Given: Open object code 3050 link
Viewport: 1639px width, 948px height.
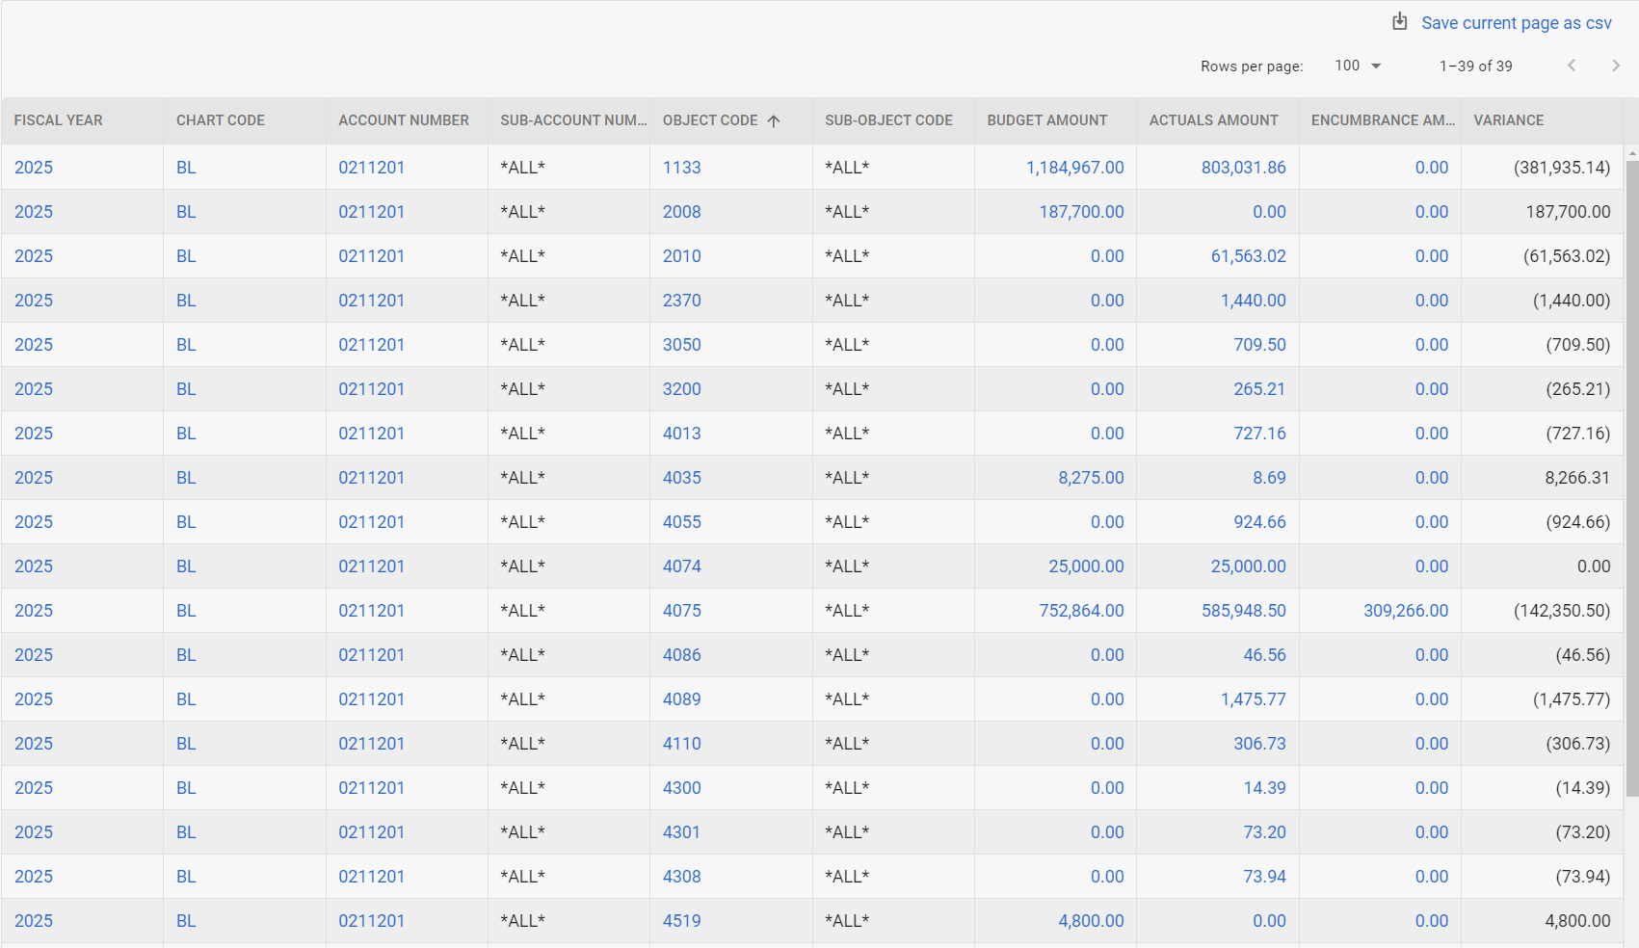Looking at the screenshot, I should [681, 345].
